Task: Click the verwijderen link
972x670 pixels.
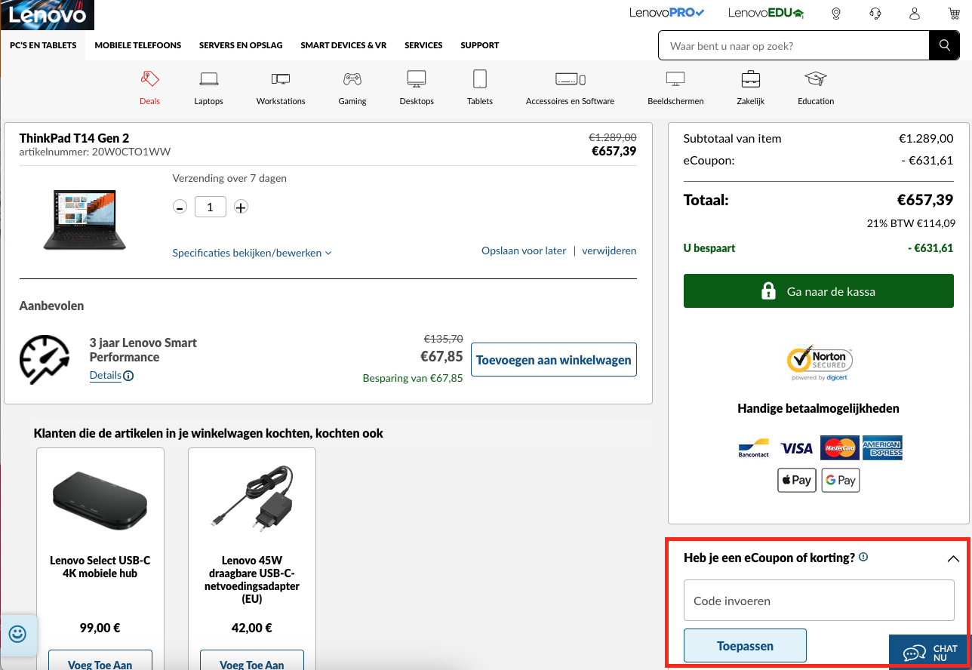Action: [x=609, y=250]
